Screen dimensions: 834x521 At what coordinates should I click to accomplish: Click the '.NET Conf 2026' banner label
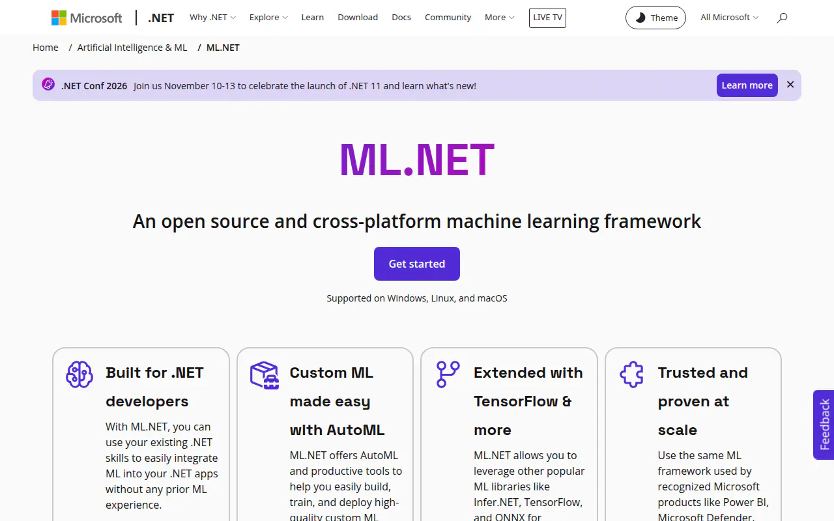coord(94,85)
